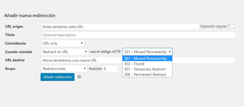
Task: Click the 'Cuando coincide' field label
Action: click(x=19, y=52)
